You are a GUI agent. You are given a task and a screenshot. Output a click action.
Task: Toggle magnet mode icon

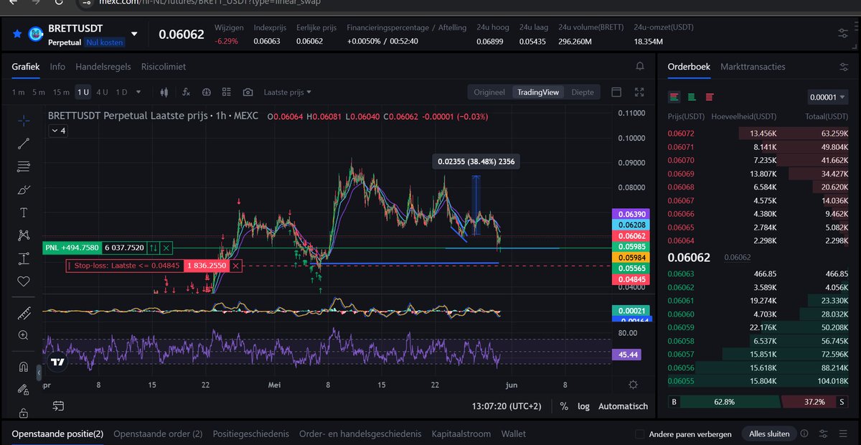pyautogui.click(x=24, y=367)
